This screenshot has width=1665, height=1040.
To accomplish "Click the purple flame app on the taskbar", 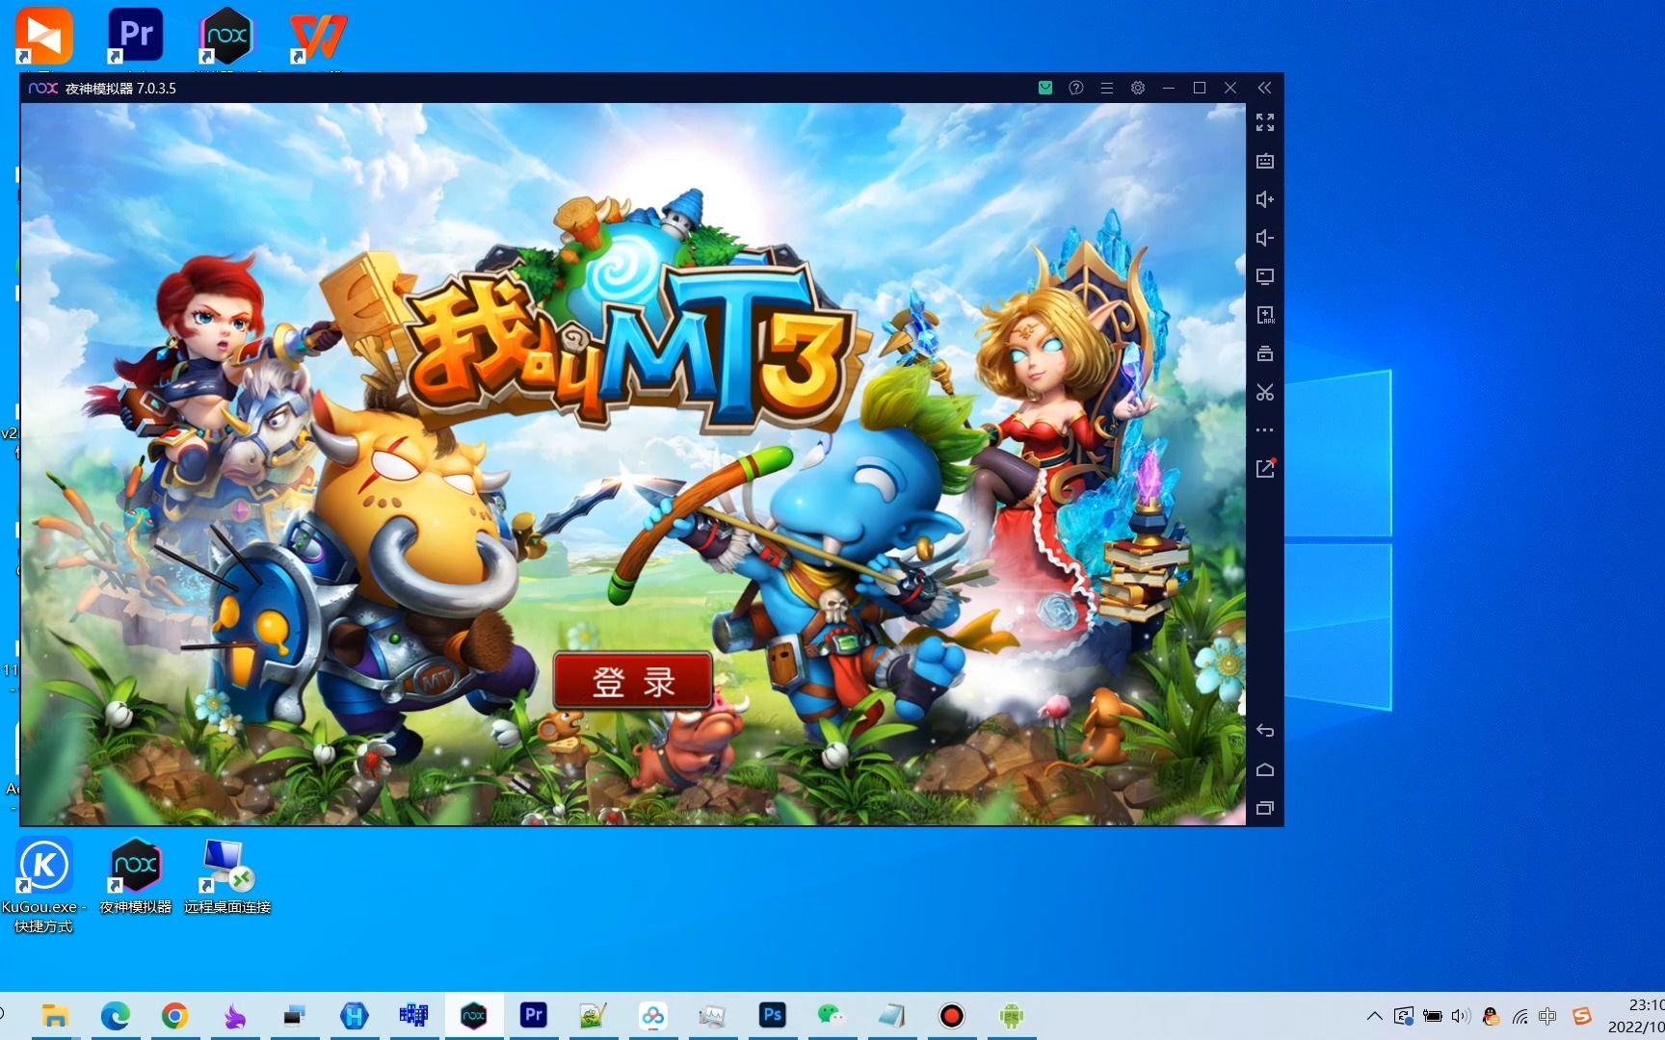I will click(x=234, y=1016).
